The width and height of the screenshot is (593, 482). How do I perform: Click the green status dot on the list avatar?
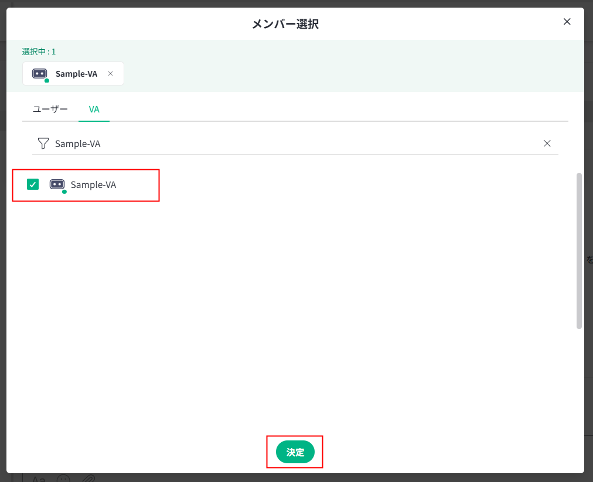(64, 192)
